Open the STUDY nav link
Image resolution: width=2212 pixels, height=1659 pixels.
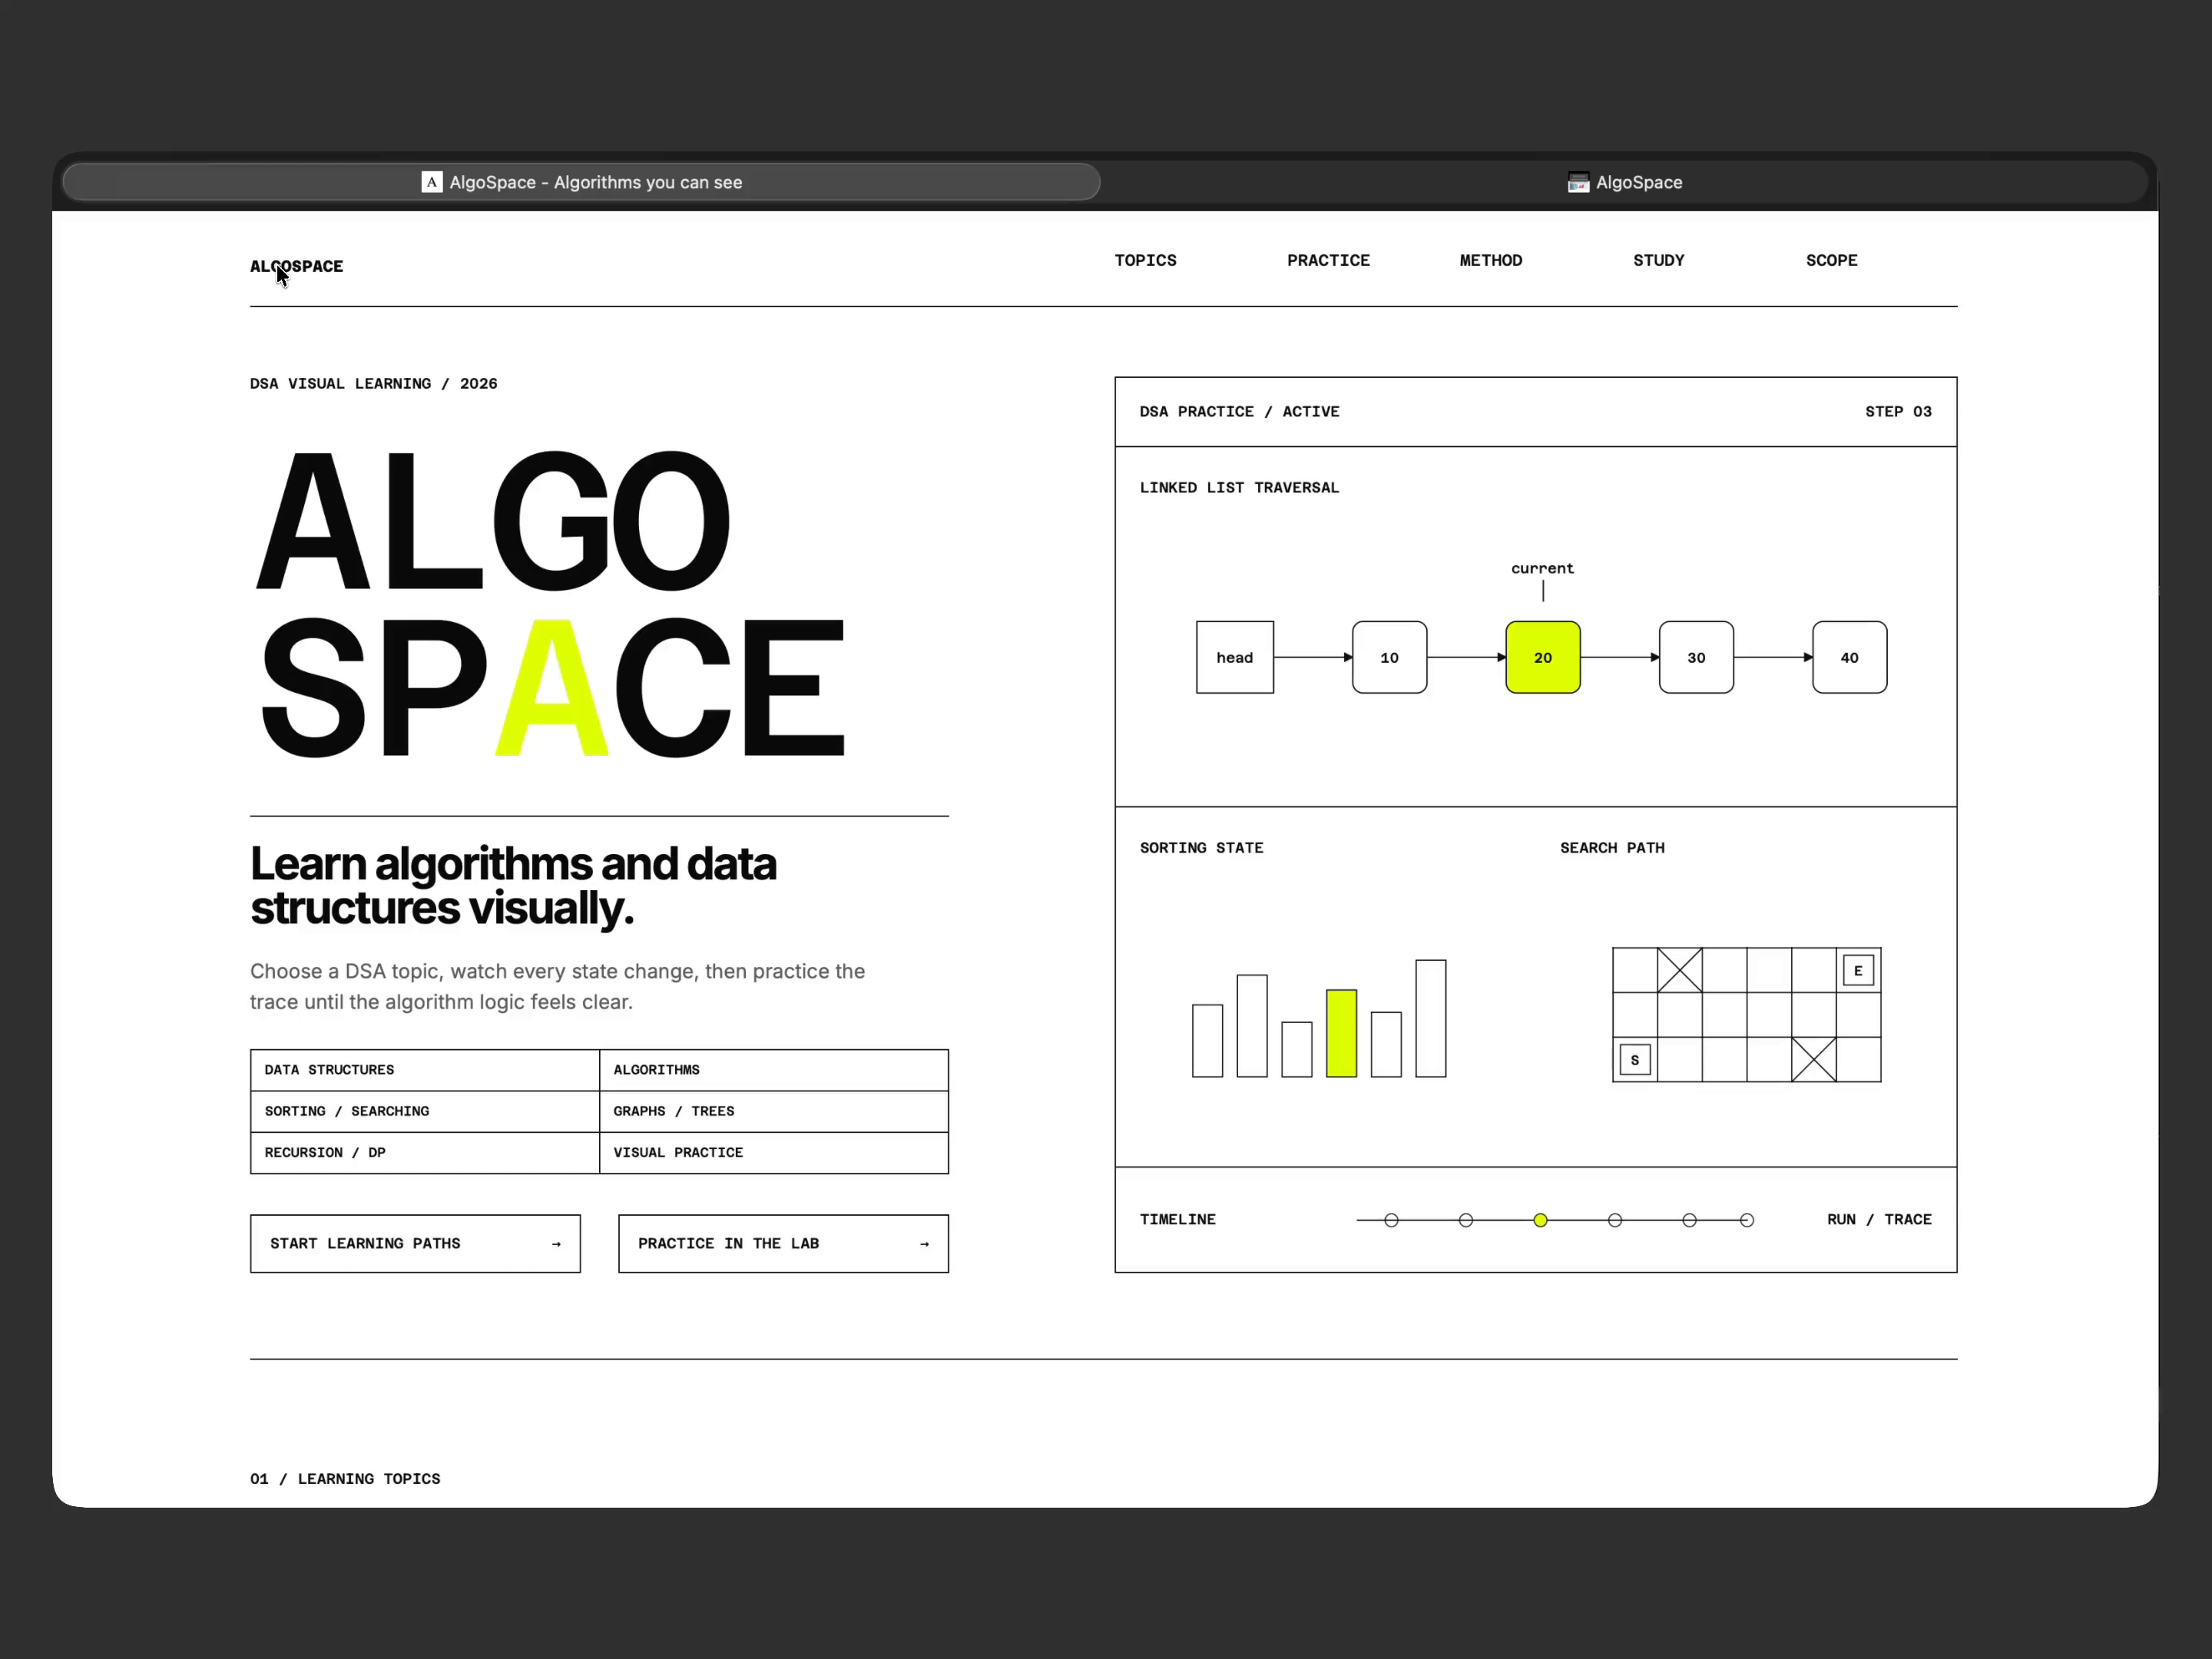click(x=1658, y=260)
